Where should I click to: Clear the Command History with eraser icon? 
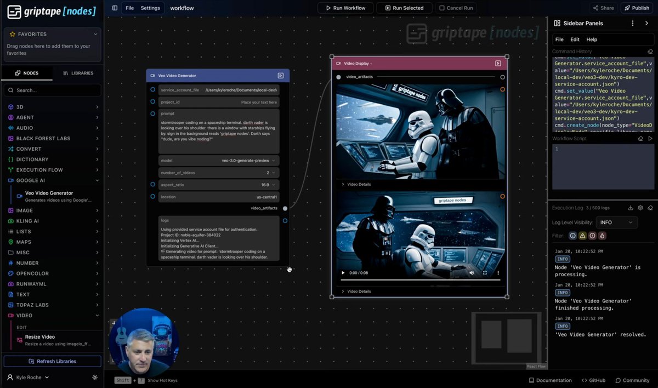coord(650,52)
